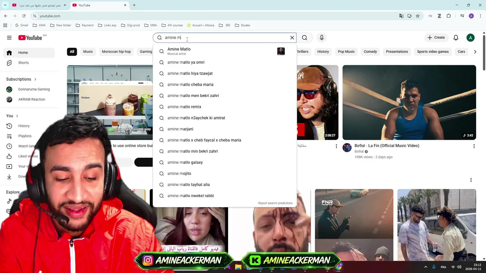Clear the search box with the X
The image size is (486, 273).
pyautogui.click(x=292, y=38)
